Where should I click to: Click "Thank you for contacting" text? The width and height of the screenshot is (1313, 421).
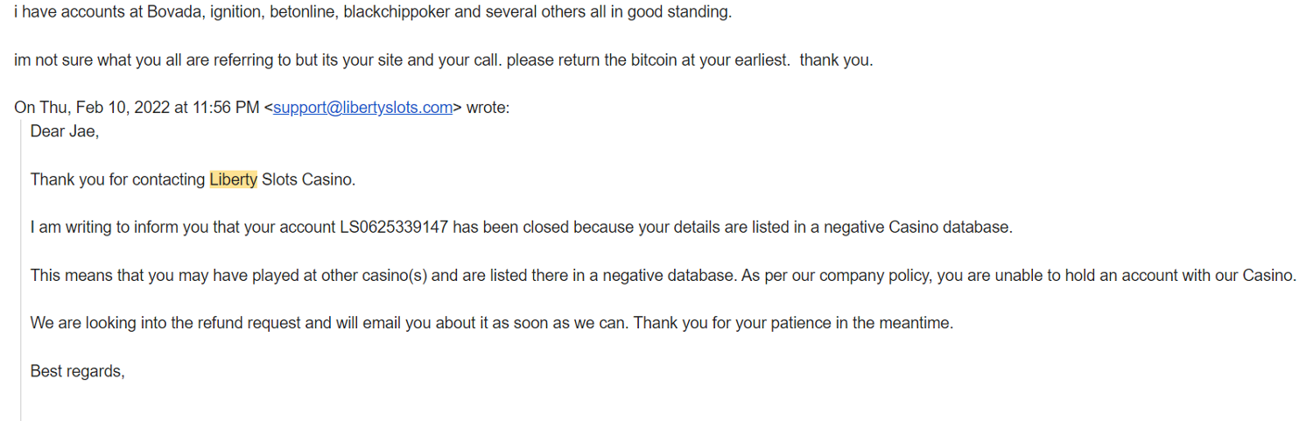click(x=117, y=179)
